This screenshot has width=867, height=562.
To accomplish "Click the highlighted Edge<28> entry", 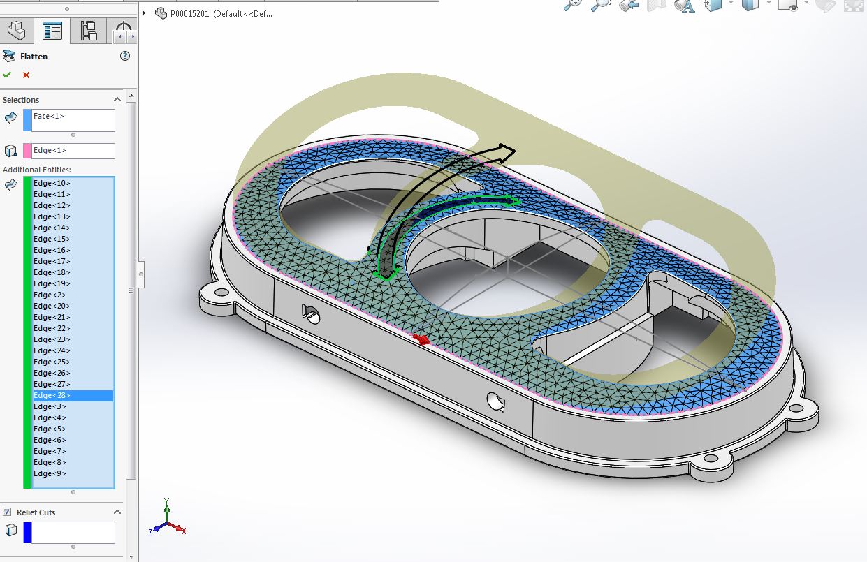I will (x=73, y=395).
